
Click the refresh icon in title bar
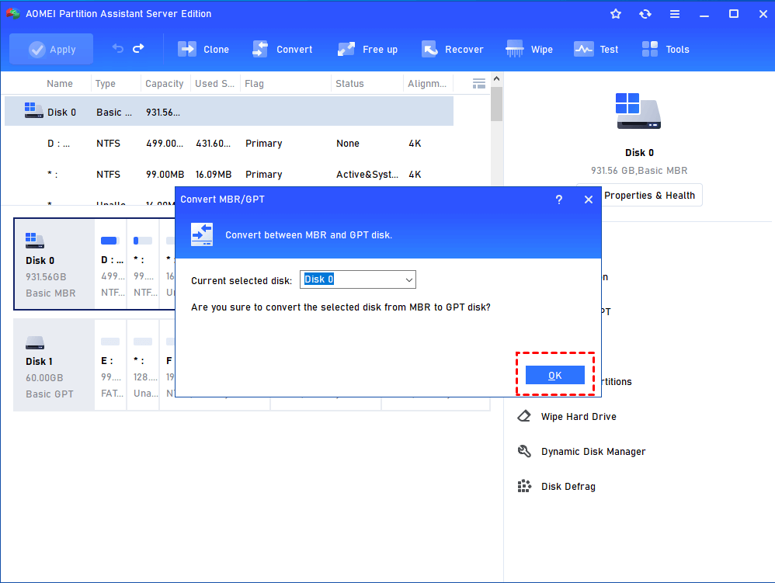pos(645,14)
